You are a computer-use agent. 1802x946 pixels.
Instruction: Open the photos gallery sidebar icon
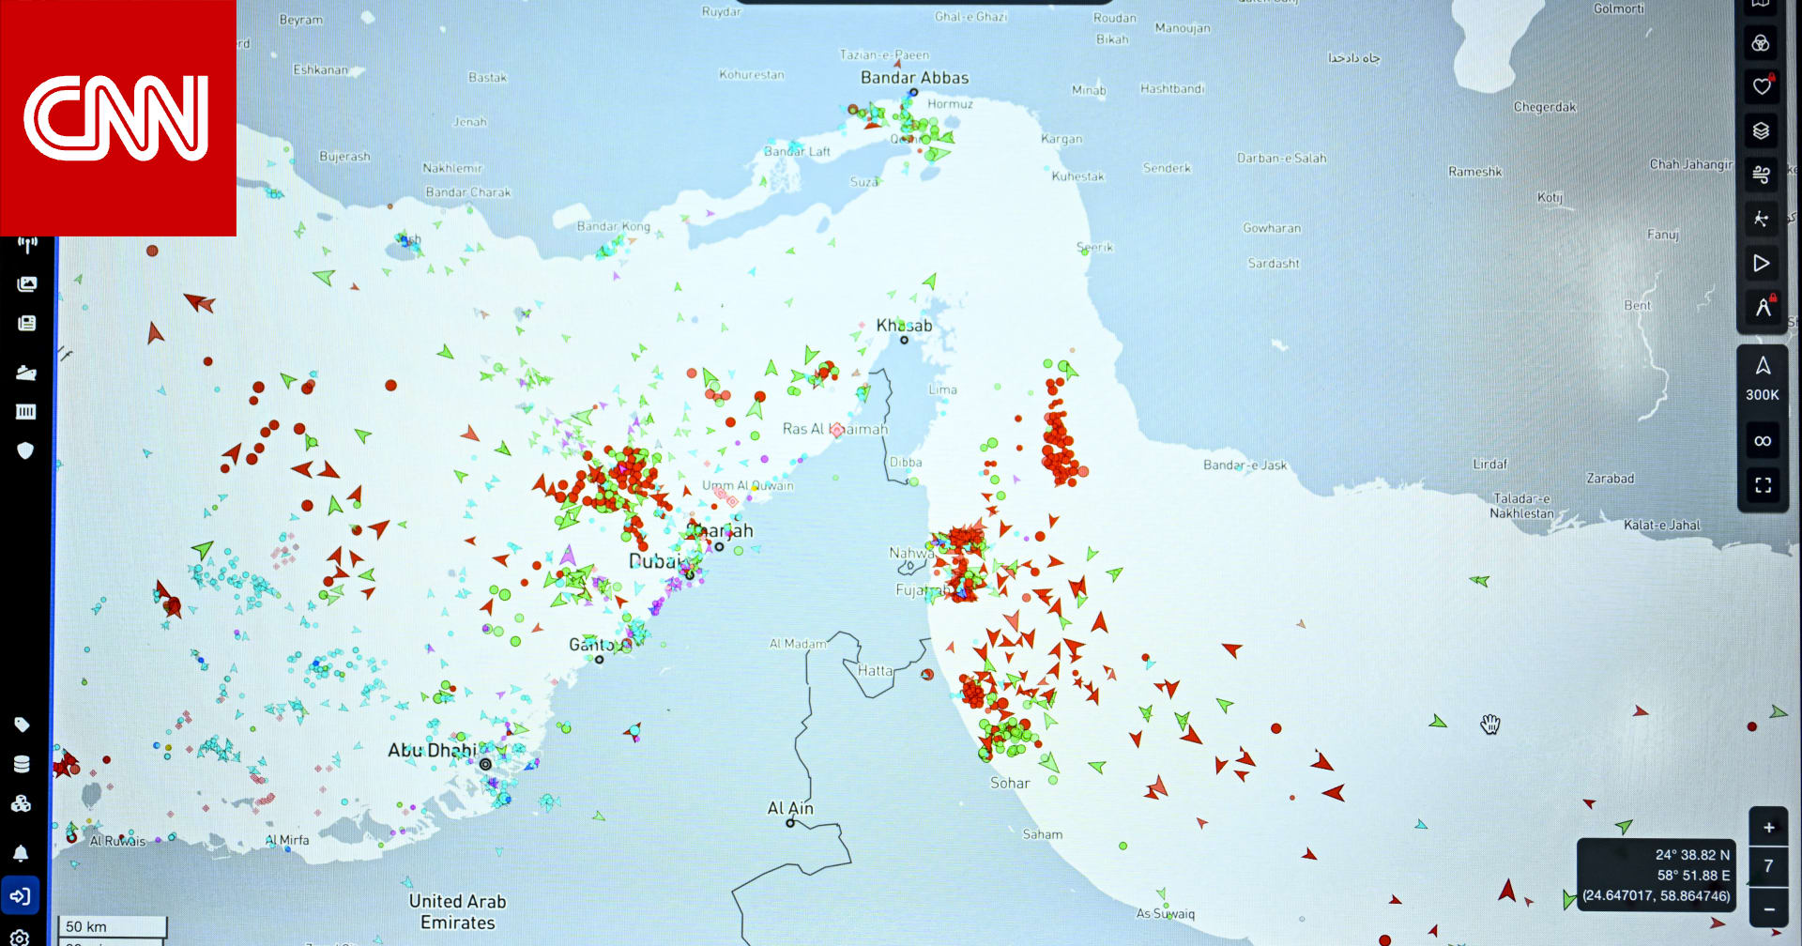click(26, 284)
